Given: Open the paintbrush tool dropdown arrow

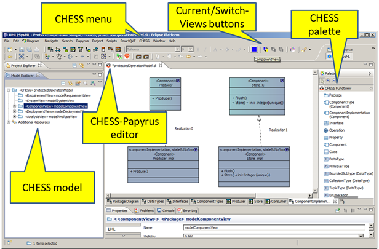Looking at the screenshot, I should 310,50.
